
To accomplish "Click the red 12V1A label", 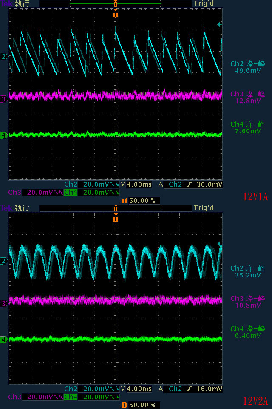I will click(x=255, y=196).
